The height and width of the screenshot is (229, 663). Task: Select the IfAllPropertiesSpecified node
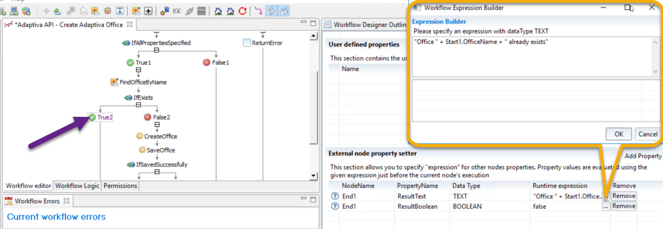pos(156,43)
